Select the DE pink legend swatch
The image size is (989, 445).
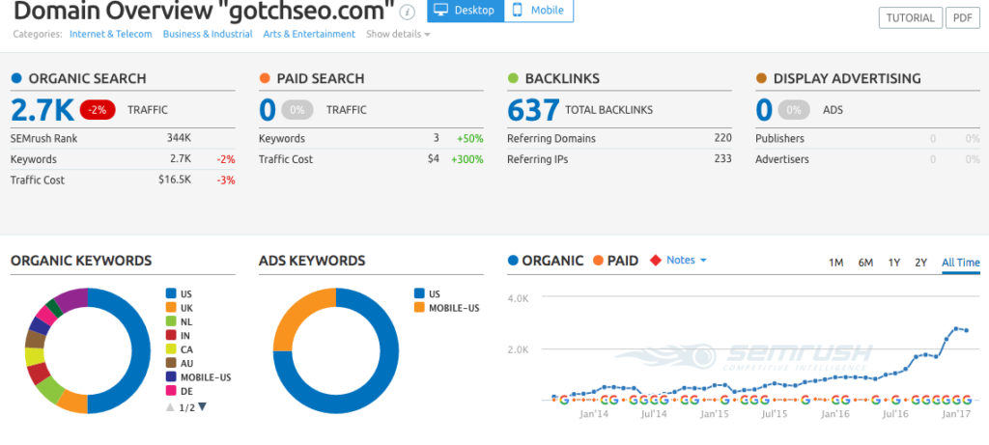click(170, 391)
